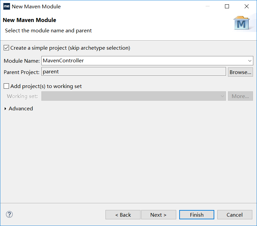Go to the previous step with Back
Viewport: 257px width, 226px height.
[x=123, y=215]
